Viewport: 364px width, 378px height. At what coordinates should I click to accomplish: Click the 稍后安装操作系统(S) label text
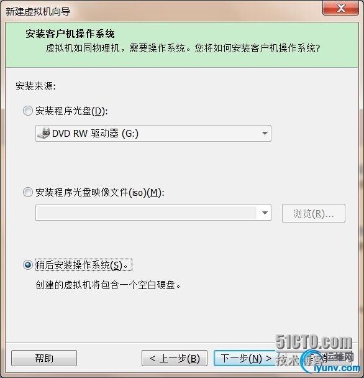click(x=83, y=265)
